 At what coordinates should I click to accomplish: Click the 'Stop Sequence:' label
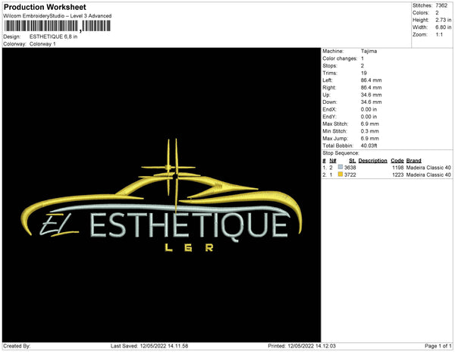[x=340, y=153]
